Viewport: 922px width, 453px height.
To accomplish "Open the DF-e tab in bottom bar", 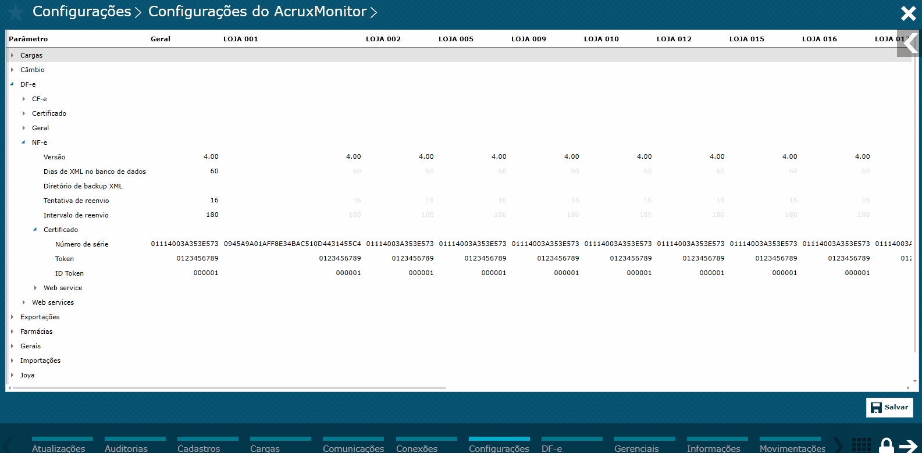I will 572,445.
